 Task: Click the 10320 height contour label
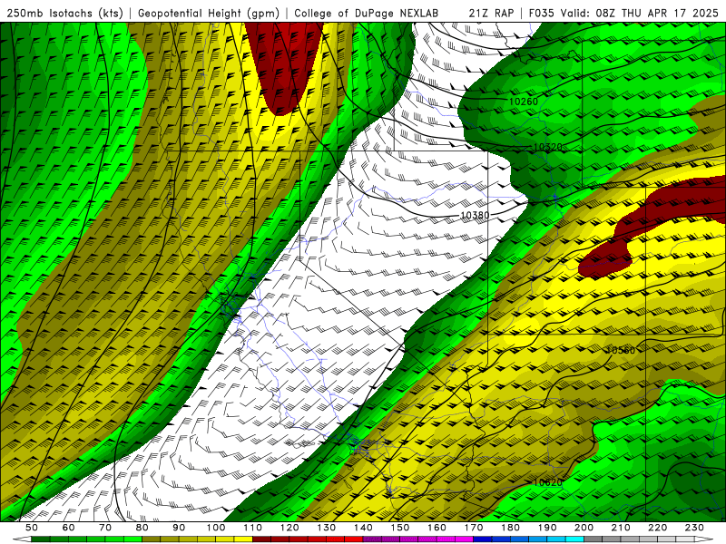tap(548, 147)
